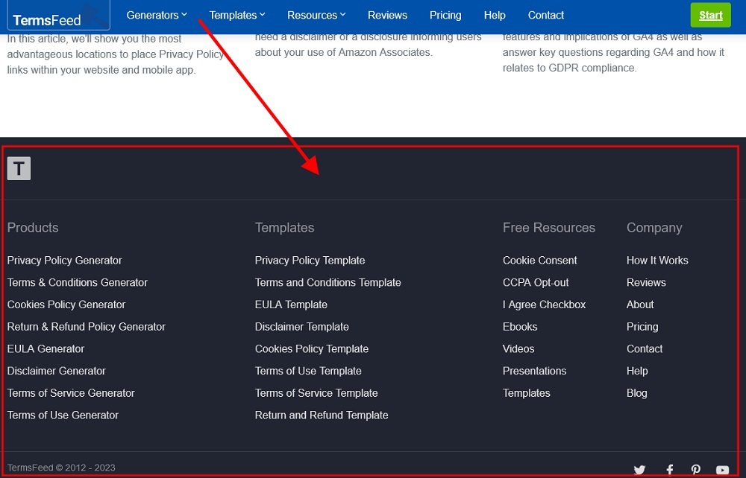Expand the Templates dropdown in navbar
The height and width of the screenshot is (478, 746).
point(237,15)
